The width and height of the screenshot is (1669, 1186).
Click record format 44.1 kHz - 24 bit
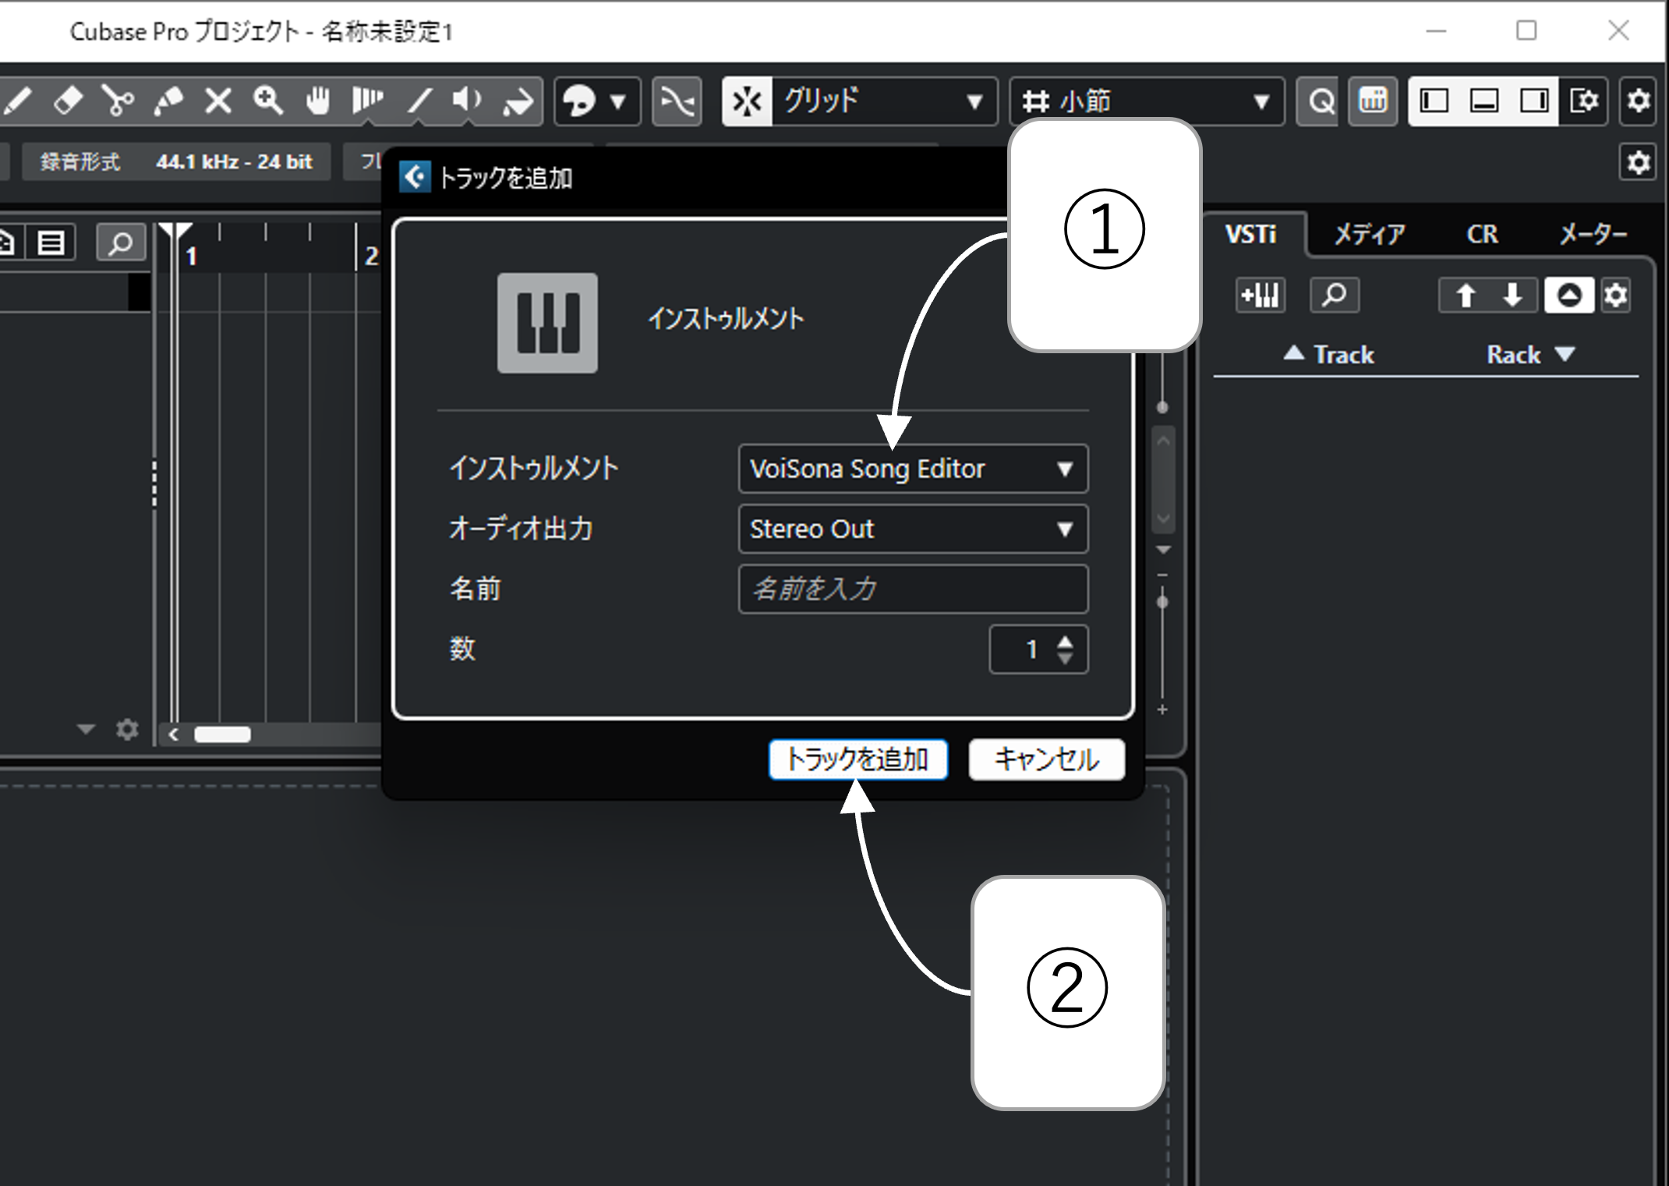click(x=234, y=162)
